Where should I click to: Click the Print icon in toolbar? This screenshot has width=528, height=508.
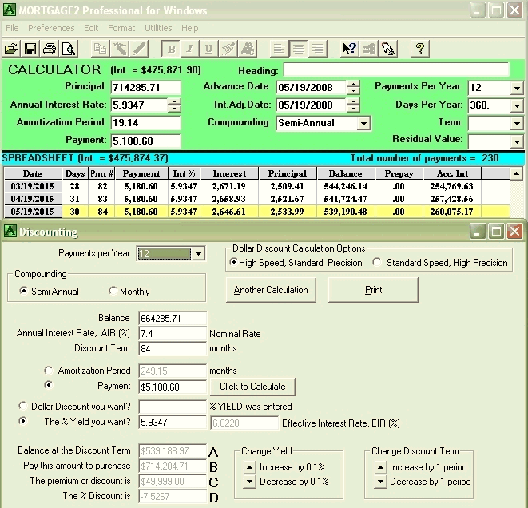tap(49, 48)
